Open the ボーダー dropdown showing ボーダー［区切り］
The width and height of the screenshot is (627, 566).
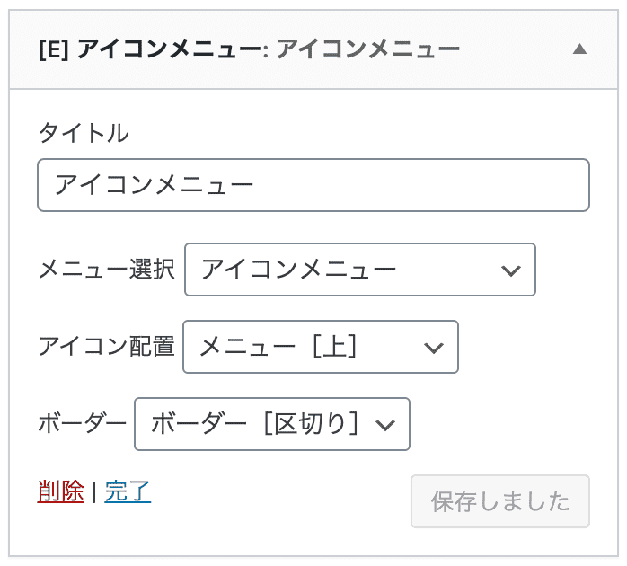[x=272, y=424]
